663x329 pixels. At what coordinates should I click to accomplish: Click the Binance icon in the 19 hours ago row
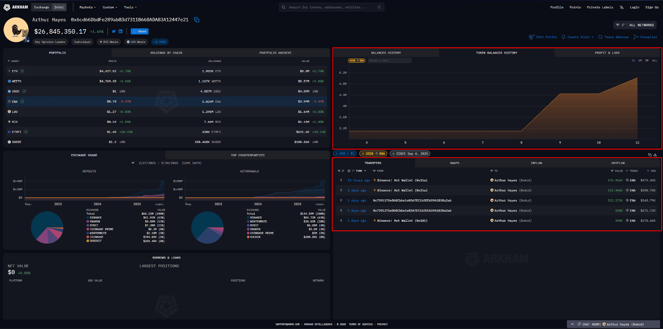tap(375, 180)
